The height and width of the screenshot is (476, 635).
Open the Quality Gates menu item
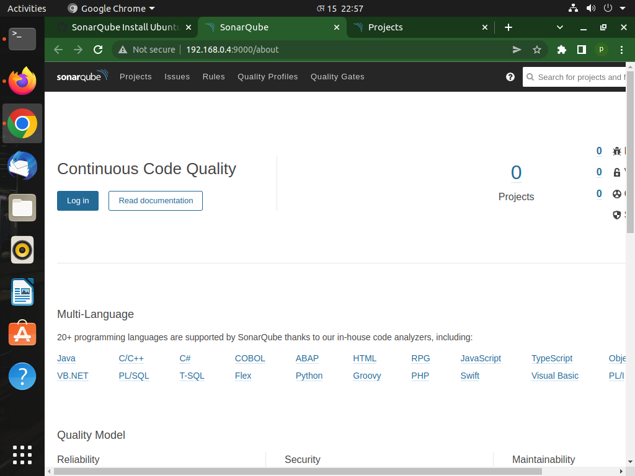(337, 76)
